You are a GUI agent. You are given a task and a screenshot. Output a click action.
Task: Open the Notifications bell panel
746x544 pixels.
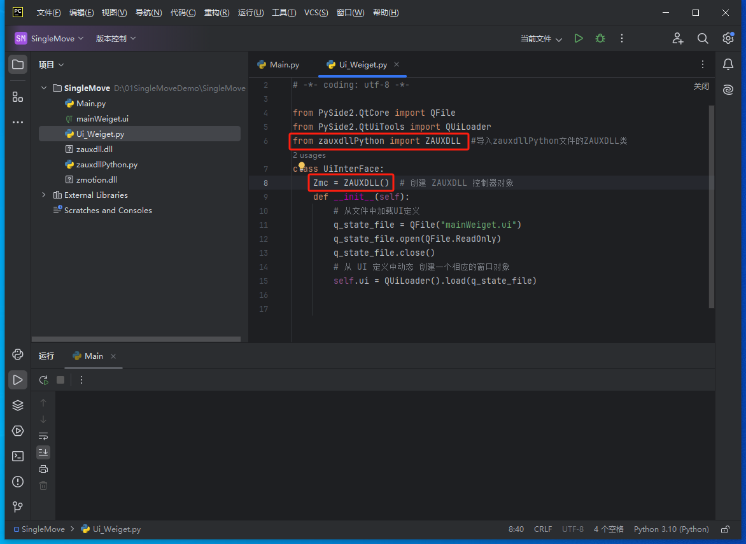728,64
